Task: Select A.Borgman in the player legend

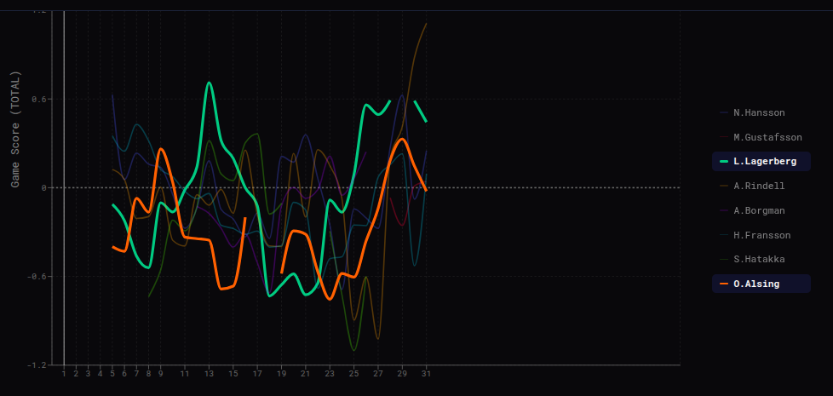Action: tap(758, 210)
